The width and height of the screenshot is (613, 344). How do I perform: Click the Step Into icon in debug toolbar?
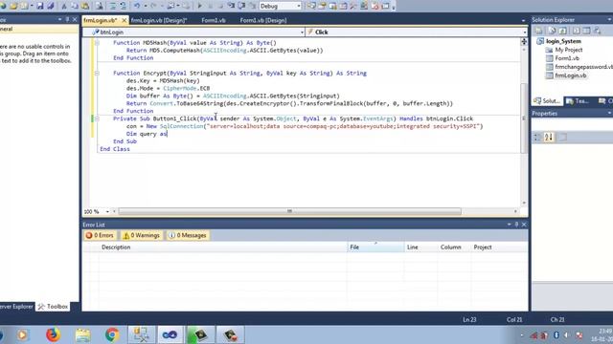tap(231, 6)
